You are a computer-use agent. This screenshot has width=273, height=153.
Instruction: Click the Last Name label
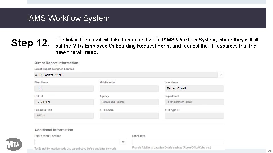171,82
